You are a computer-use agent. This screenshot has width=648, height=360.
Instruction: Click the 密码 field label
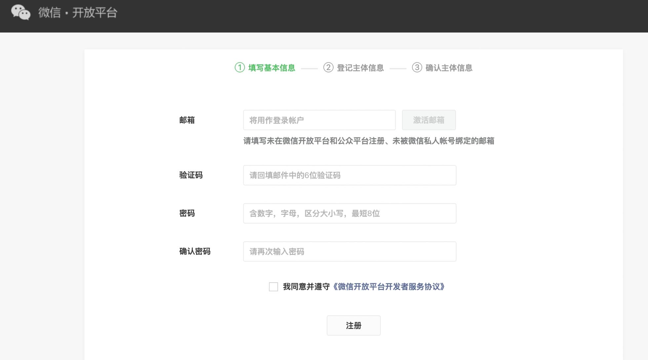pyautogui.click(x=187, y=213)
